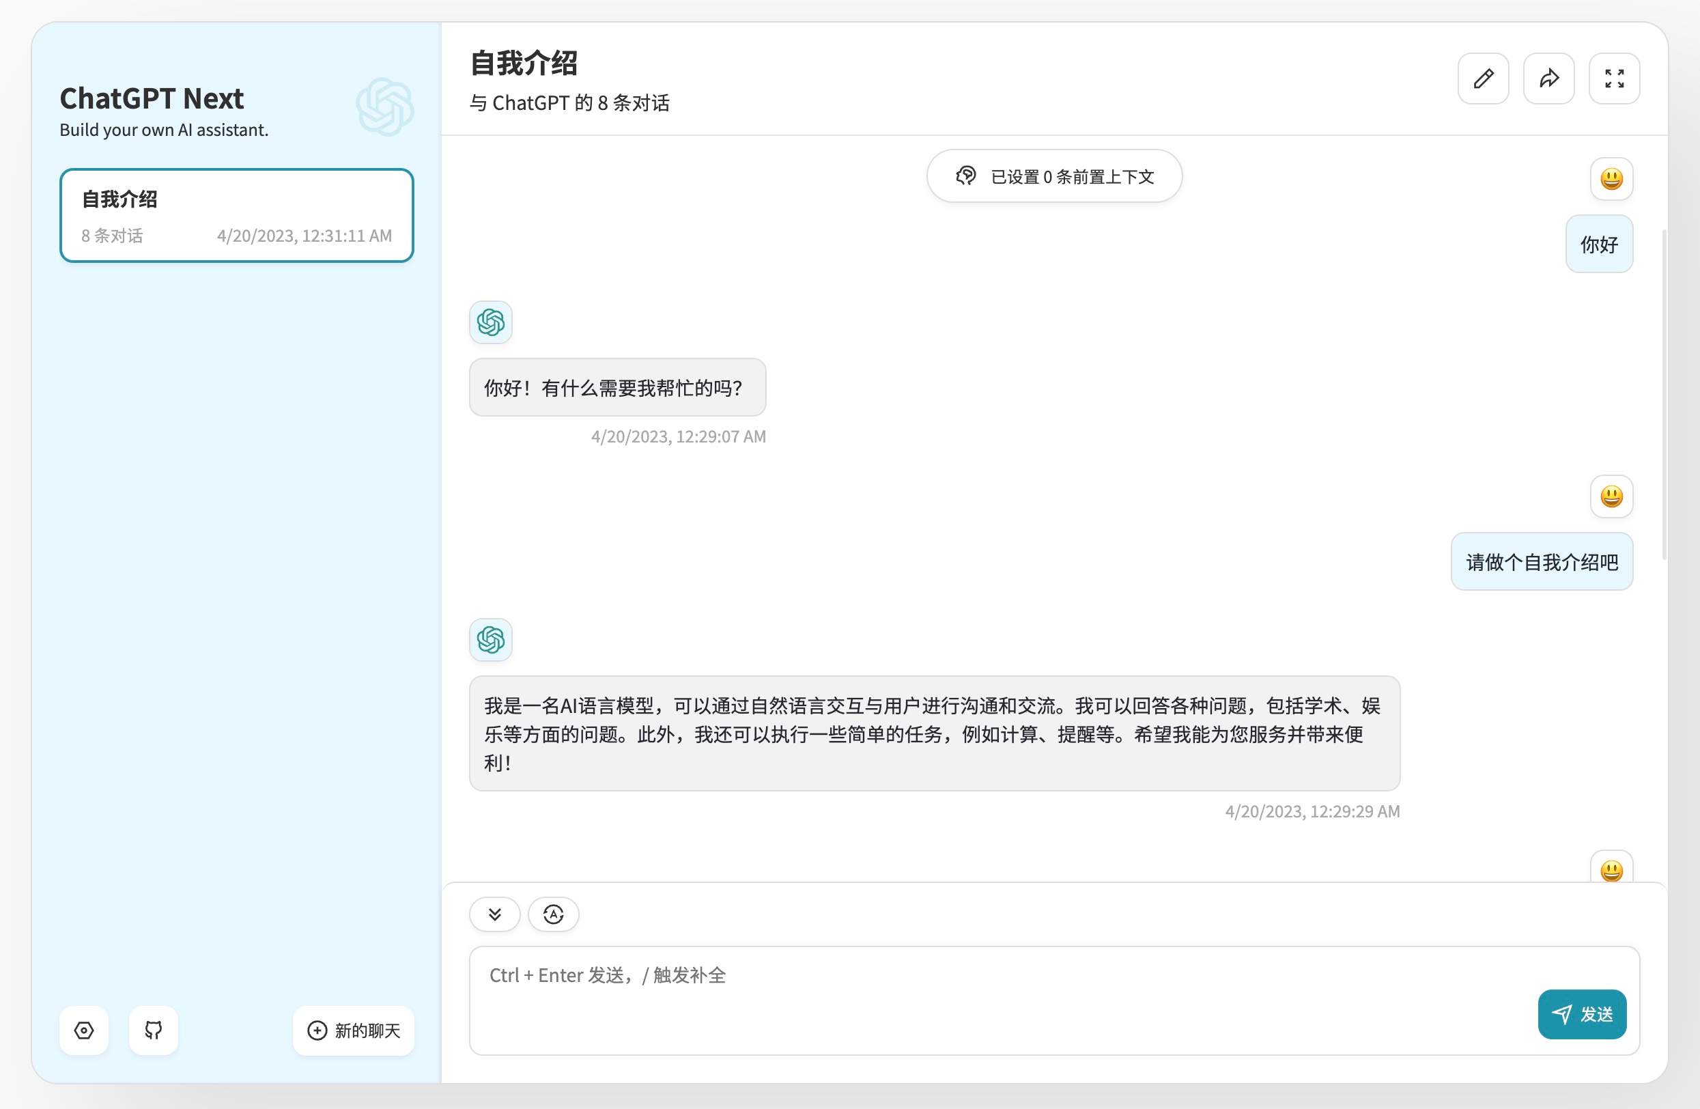
Task: Click the timestamp 12:29:07 AM
Action: 678,436
